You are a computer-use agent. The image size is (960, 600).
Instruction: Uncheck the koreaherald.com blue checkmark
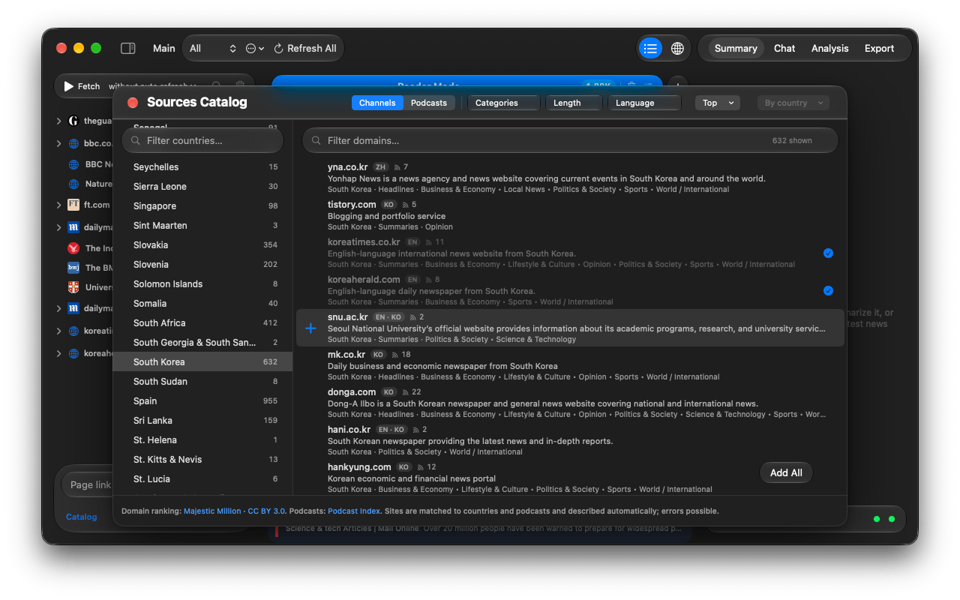coord(828,291)
